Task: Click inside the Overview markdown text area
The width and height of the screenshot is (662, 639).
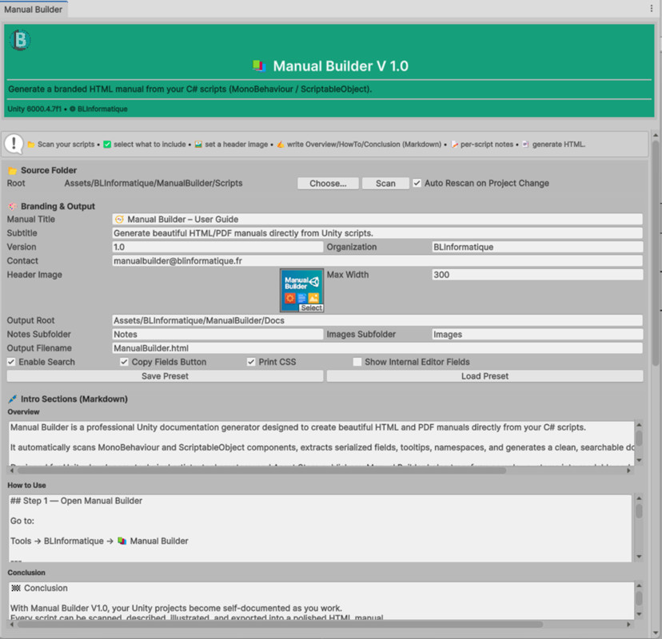Action: (x=321, y=443)
